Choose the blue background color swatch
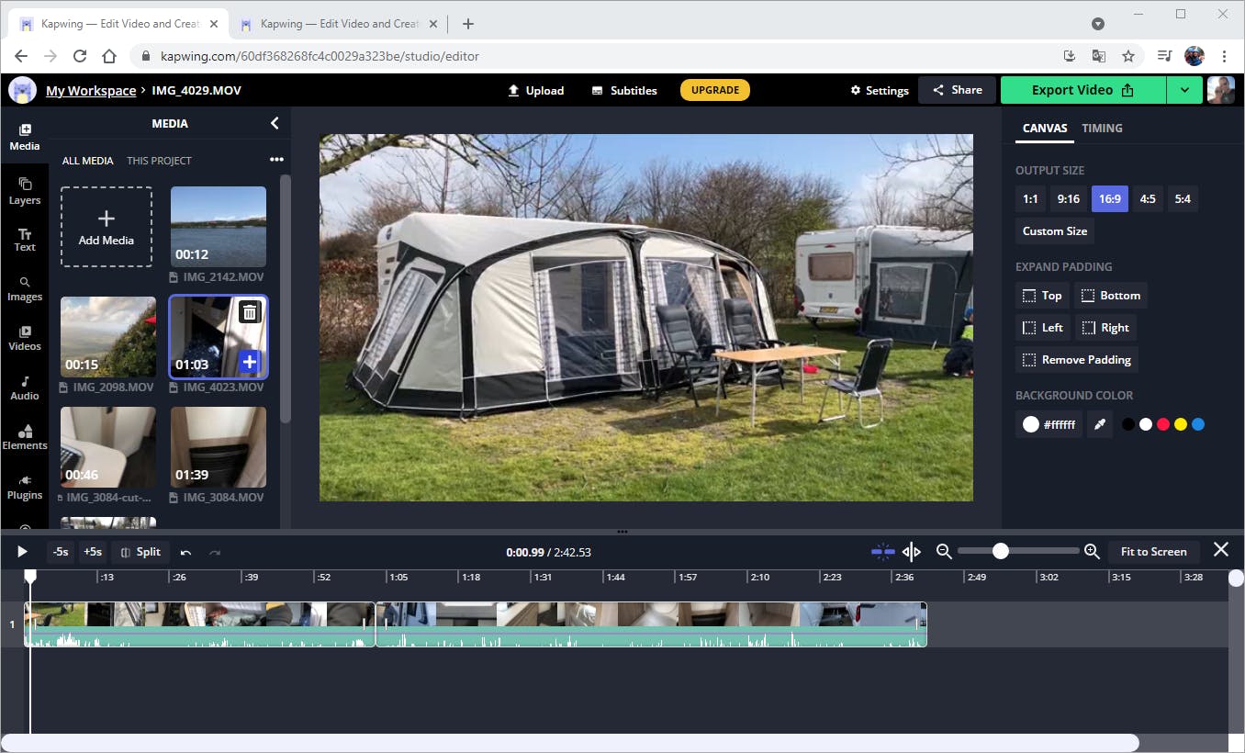This screenshot has width=1245, height=753. pyautogui.click(x=1198, y=424)
